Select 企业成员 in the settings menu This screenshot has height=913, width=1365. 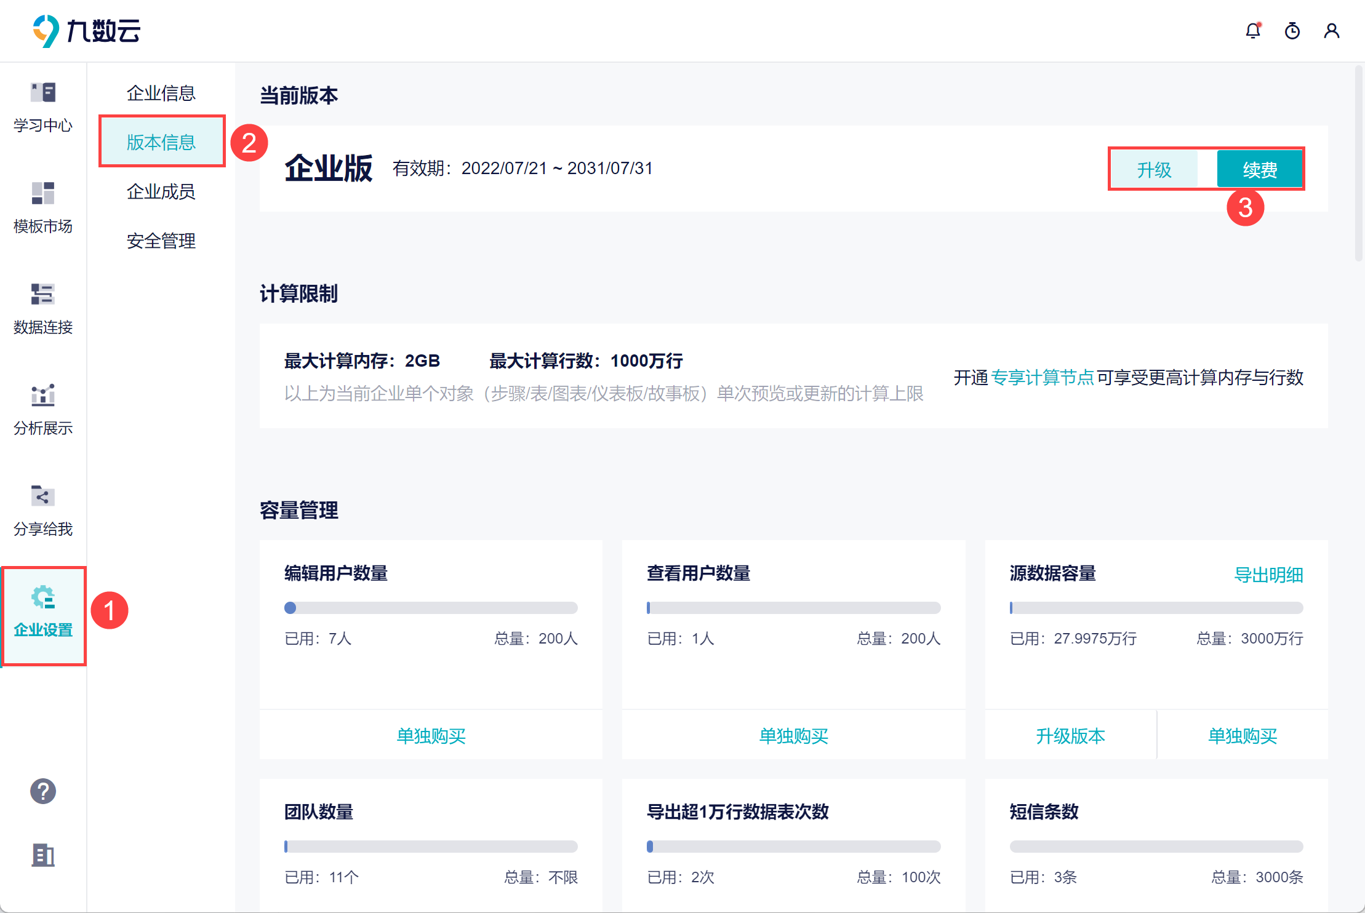161,192
